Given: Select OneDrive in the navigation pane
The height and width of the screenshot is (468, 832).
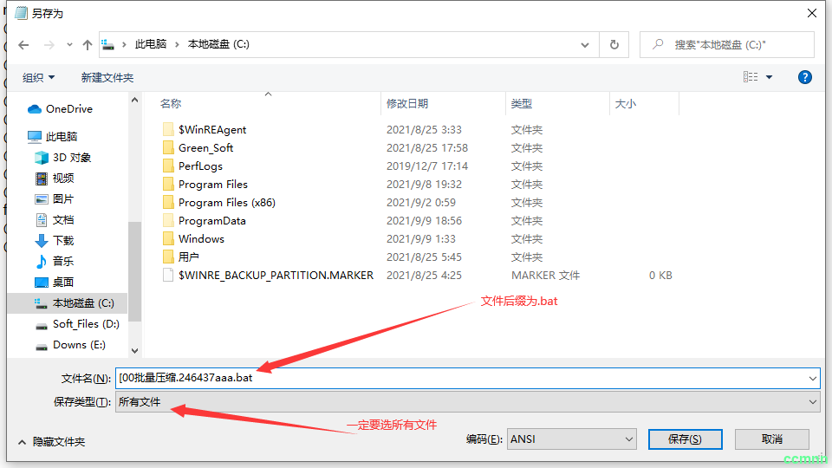Looking at the screenshot, I should tap(68, 109).
